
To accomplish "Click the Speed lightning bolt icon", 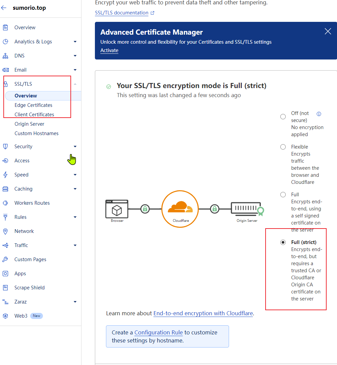I will tap(5, 175).
